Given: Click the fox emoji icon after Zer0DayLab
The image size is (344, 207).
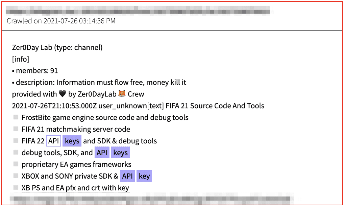Looking at the screenshot, I should click(122, 94).
